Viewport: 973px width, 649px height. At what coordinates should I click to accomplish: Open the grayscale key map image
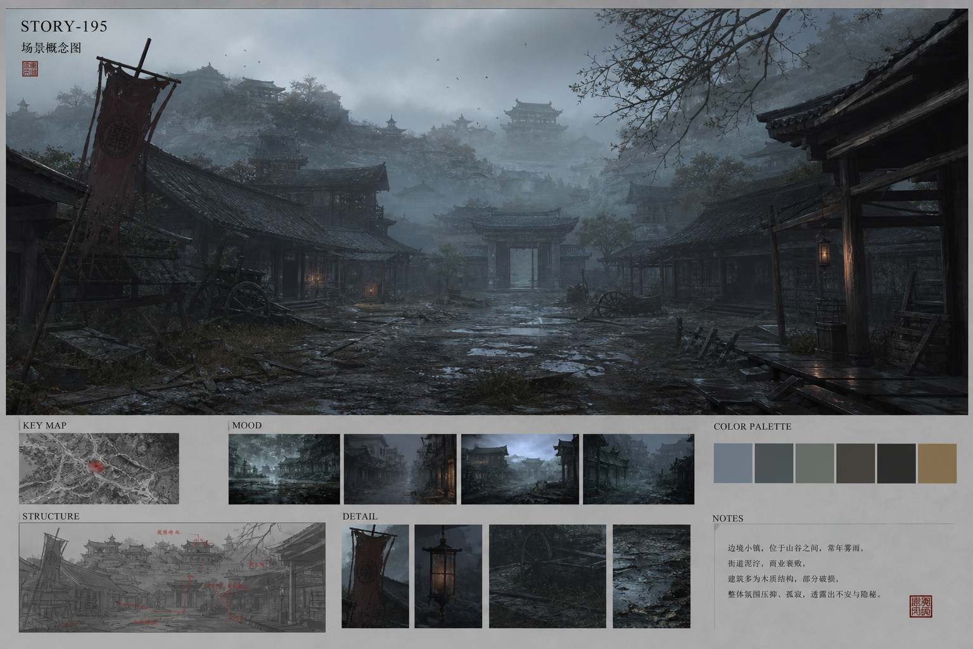(x=99, y=469)
